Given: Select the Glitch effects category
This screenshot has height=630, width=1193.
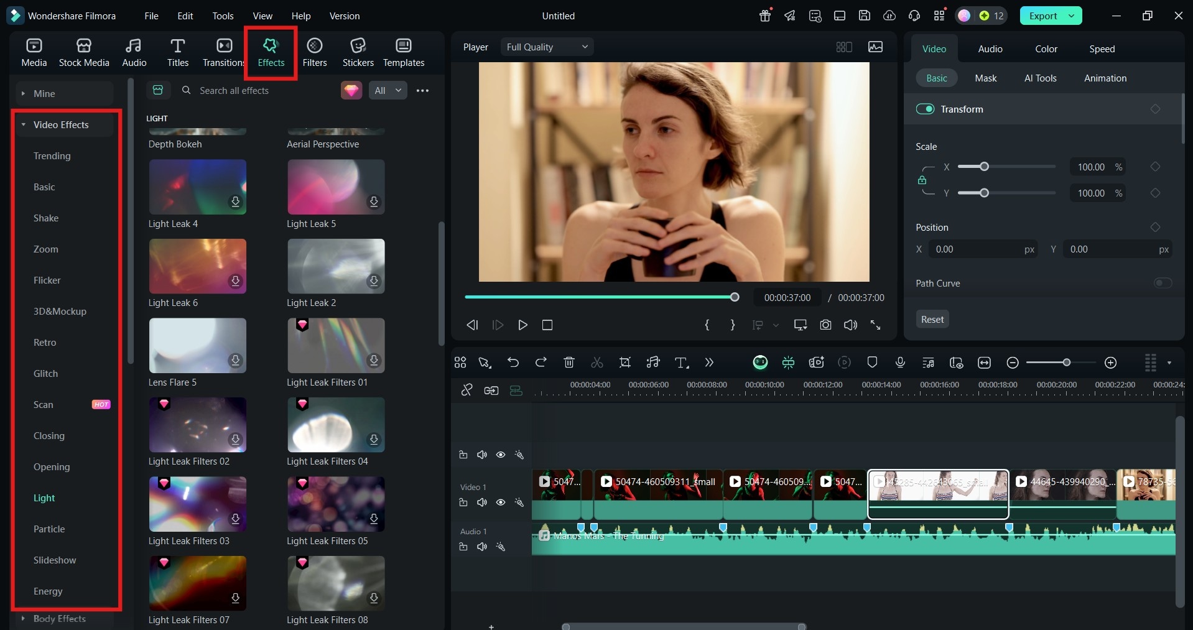Looking at the screenshot, I should (x=45, y=373).
